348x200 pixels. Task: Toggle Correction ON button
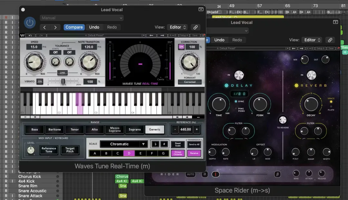181,47
